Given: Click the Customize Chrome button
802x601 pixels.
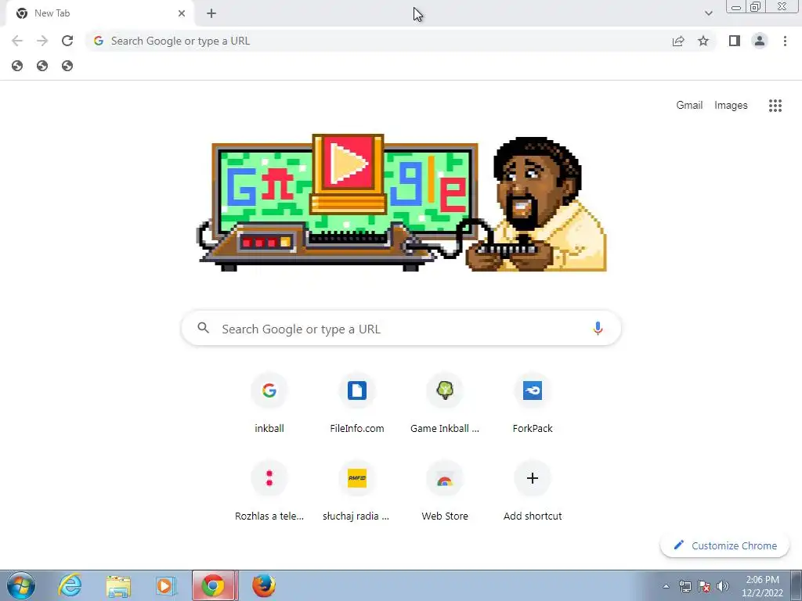Looking at the screenshot, I should coord(724,545).
